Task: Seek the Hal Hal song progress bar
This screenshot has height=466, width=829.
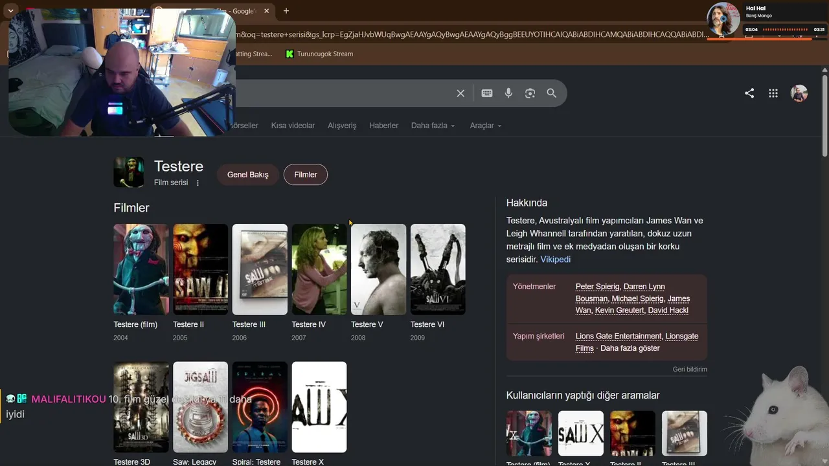Action: [x=786, y=30]
